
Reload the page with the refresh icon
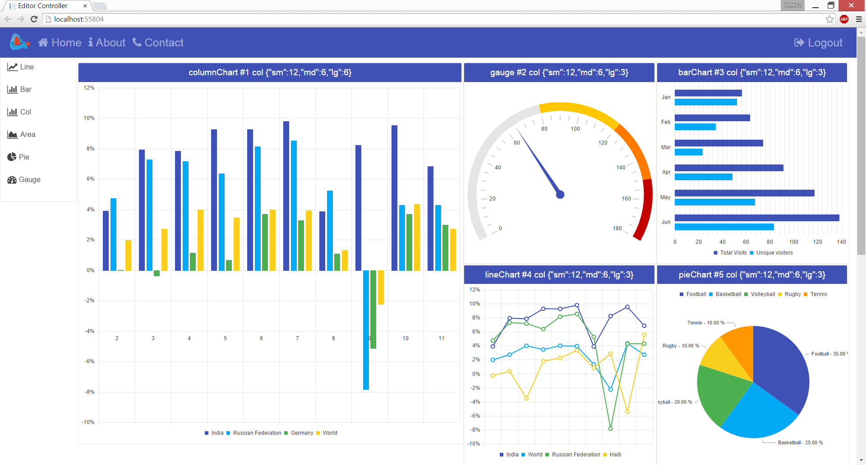[x=34, y=19]
